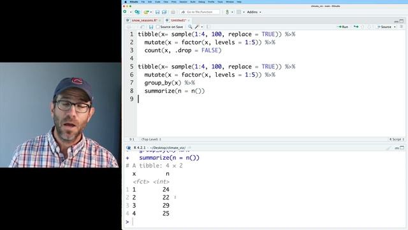Screen dimensions: 408x230
Task: Open the (Top Level) scope selector
Action: 151,139
